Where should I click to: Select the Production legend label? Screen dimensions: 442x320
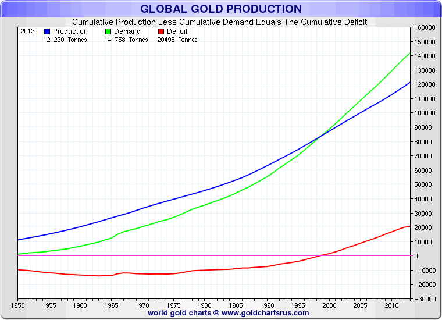click(x=70, y=31)
